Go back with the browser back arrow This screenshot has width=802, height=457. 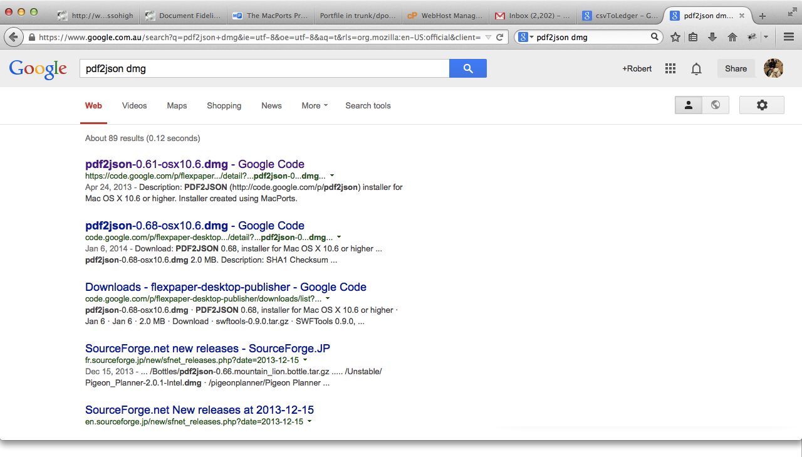pyautogui.click(x=13, y=37)
